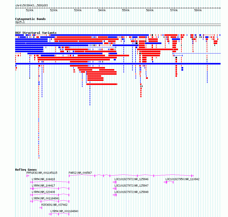The height and width of the screenshot is (217, 228).
Task: Click the 6p25.1 band label
Action: [x=20, y=22]
